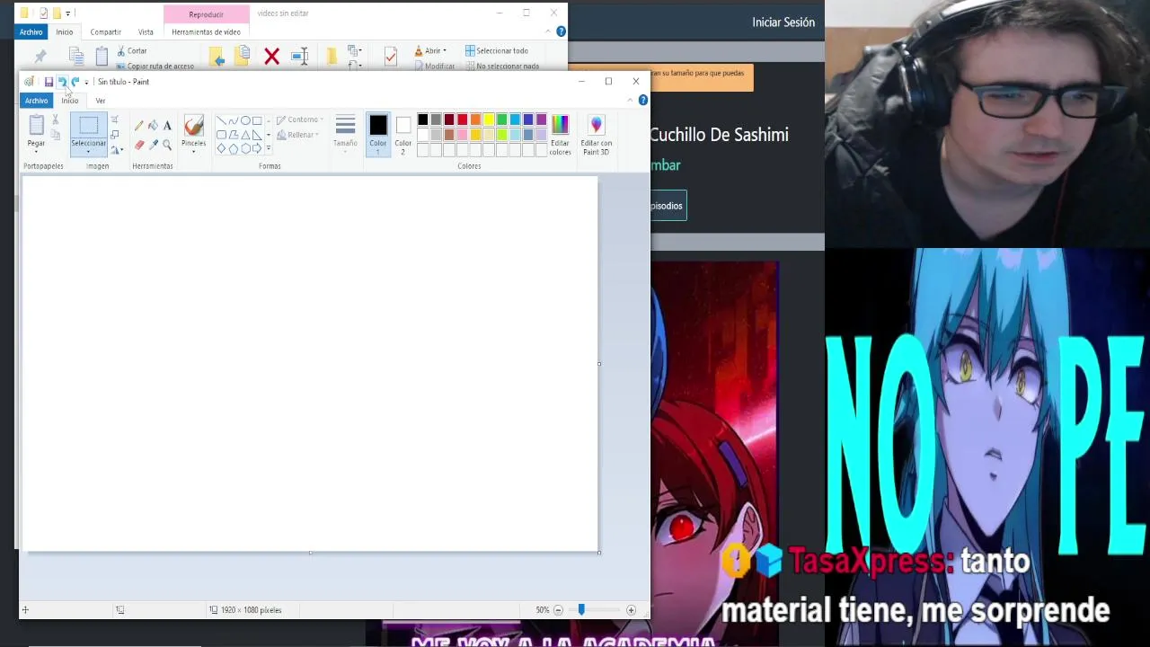The height and width of the screenshot is (647, 1150).
Task: Pick the red swatch in Paint's palette
Action: click(x=462, y=120)
